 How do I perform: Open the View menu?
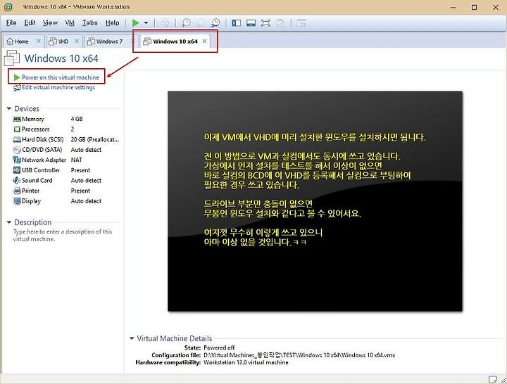pyautogui.click(x=50, y=23)
